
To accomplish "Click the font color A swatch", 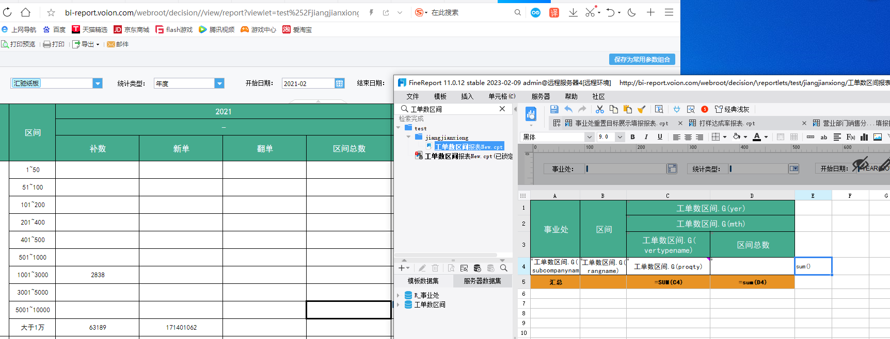I will [x=756, y=137].
